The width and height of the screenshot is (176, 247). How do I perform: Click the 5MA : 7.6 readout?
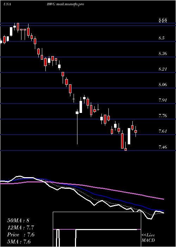(19, 241)
